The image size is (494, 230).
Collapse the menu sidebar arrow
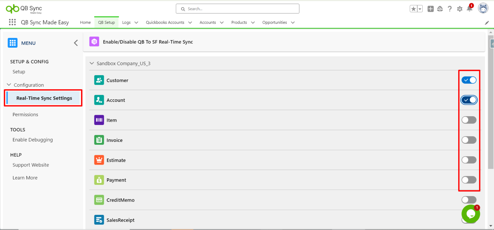coord(76,43)
